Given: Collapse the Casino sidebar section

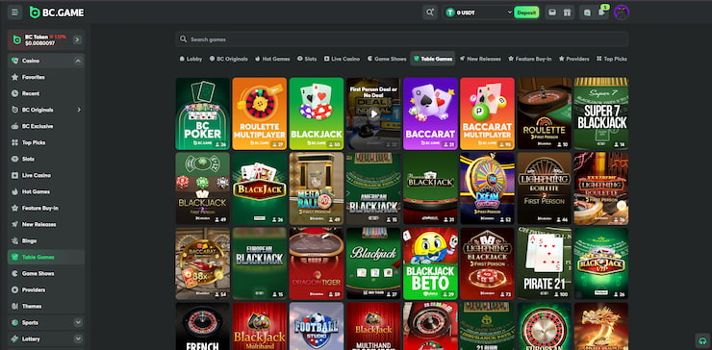Looking at the screenshot, I should [x=78, y=61].
